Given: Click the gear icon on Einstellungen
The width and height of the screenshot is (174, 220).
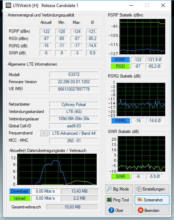Looking at the screenshot, I should 139,189.
